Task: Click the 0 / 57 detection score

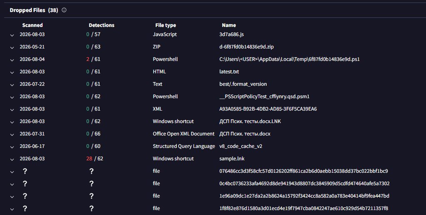Action: click(x=93, y=34)
